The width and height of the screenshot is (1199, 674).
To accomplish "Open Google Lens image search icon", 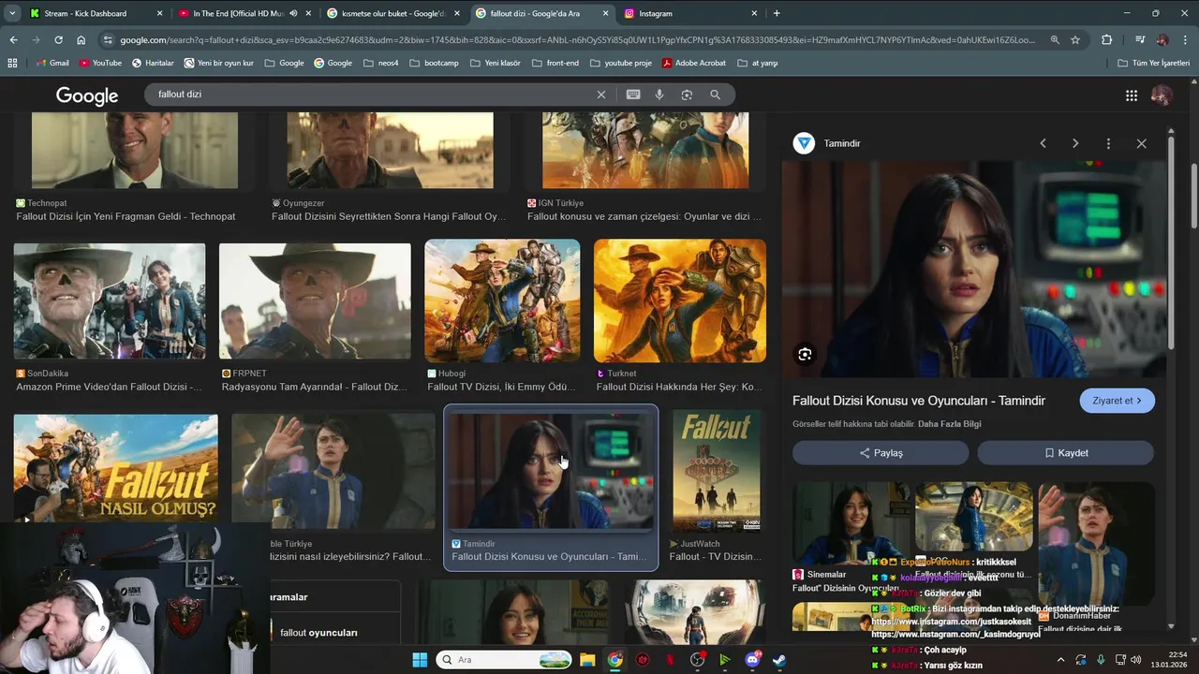I will (x=687, y=95).
